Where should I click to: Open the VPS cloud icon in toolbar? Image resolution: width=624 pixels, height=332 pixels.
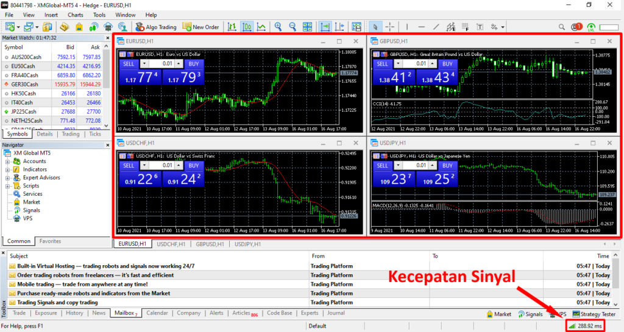click(x=108, y=27)
